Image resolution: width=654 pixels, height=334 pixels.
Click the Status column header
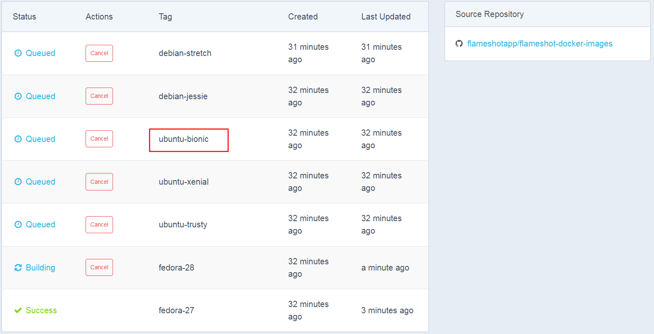[25, 17]
